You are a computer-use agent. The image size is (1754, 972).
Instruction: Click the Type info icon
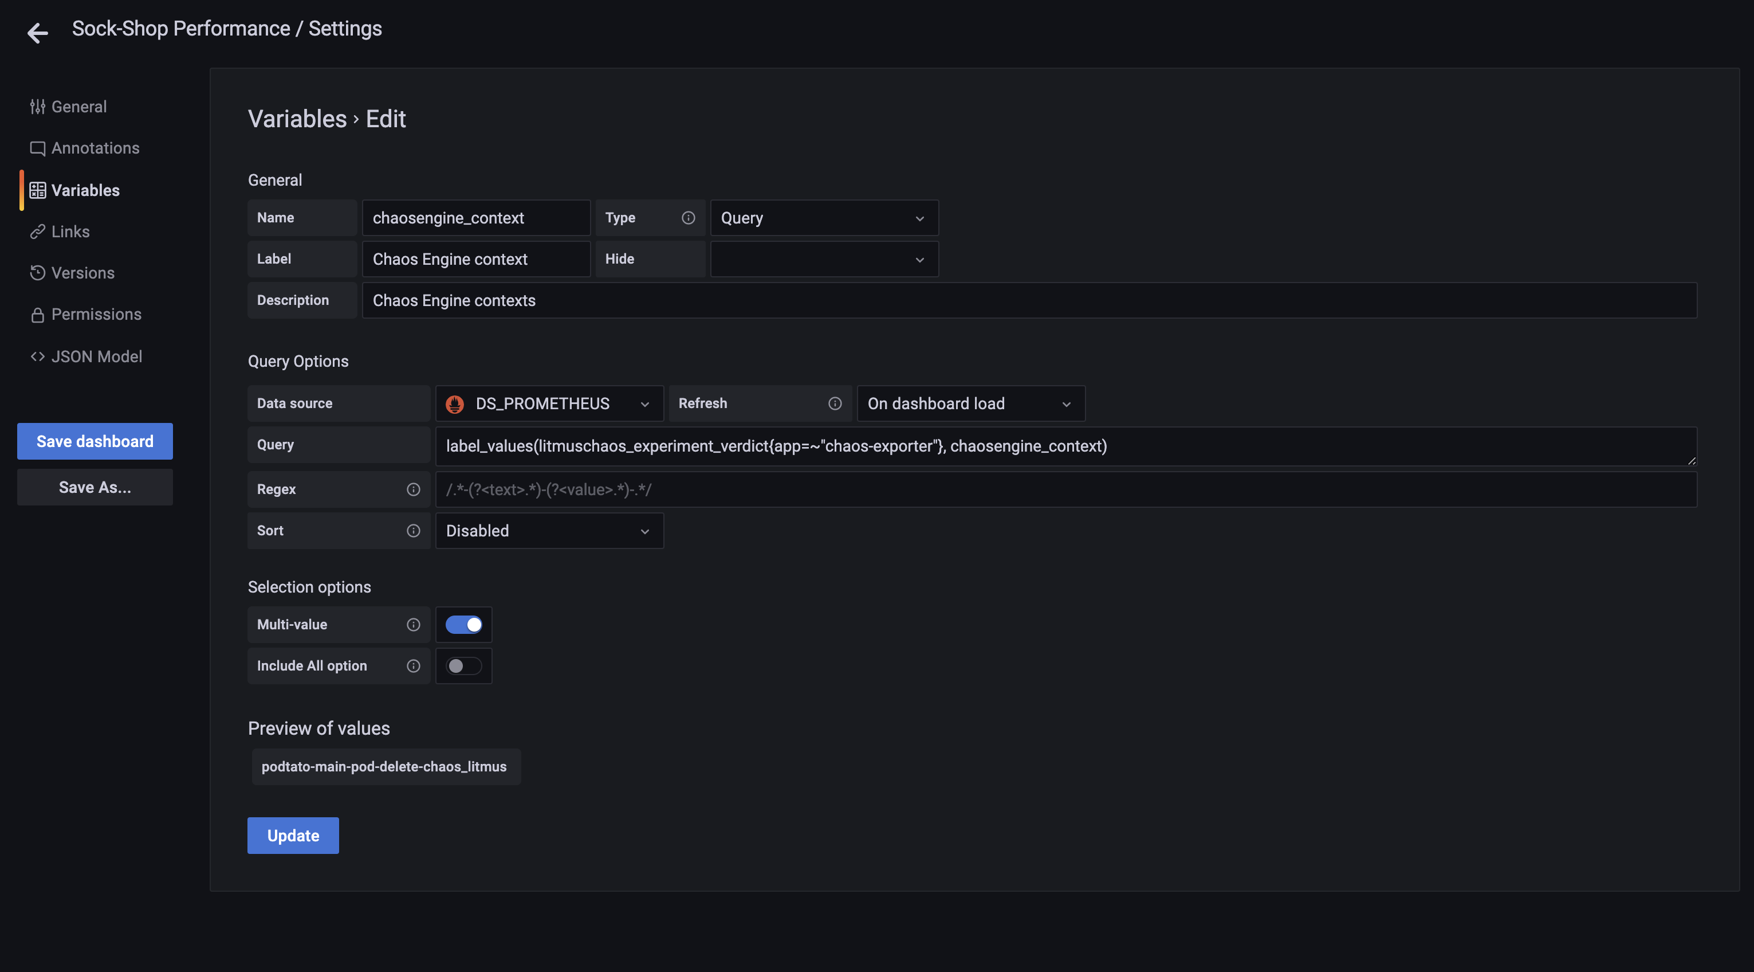[x=688, y=218]
